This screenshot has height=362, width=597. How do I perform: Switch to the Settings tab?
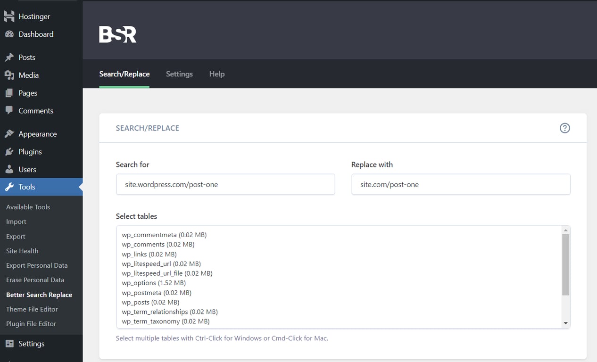[x=179, y=74]
